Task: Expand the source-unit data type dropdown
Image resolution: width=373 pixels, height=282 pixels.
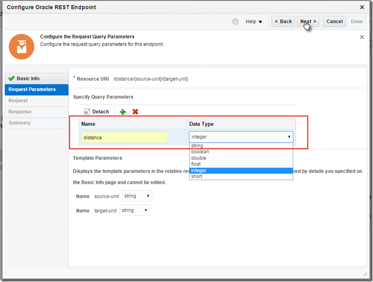Action: click(x=137, y=196)
